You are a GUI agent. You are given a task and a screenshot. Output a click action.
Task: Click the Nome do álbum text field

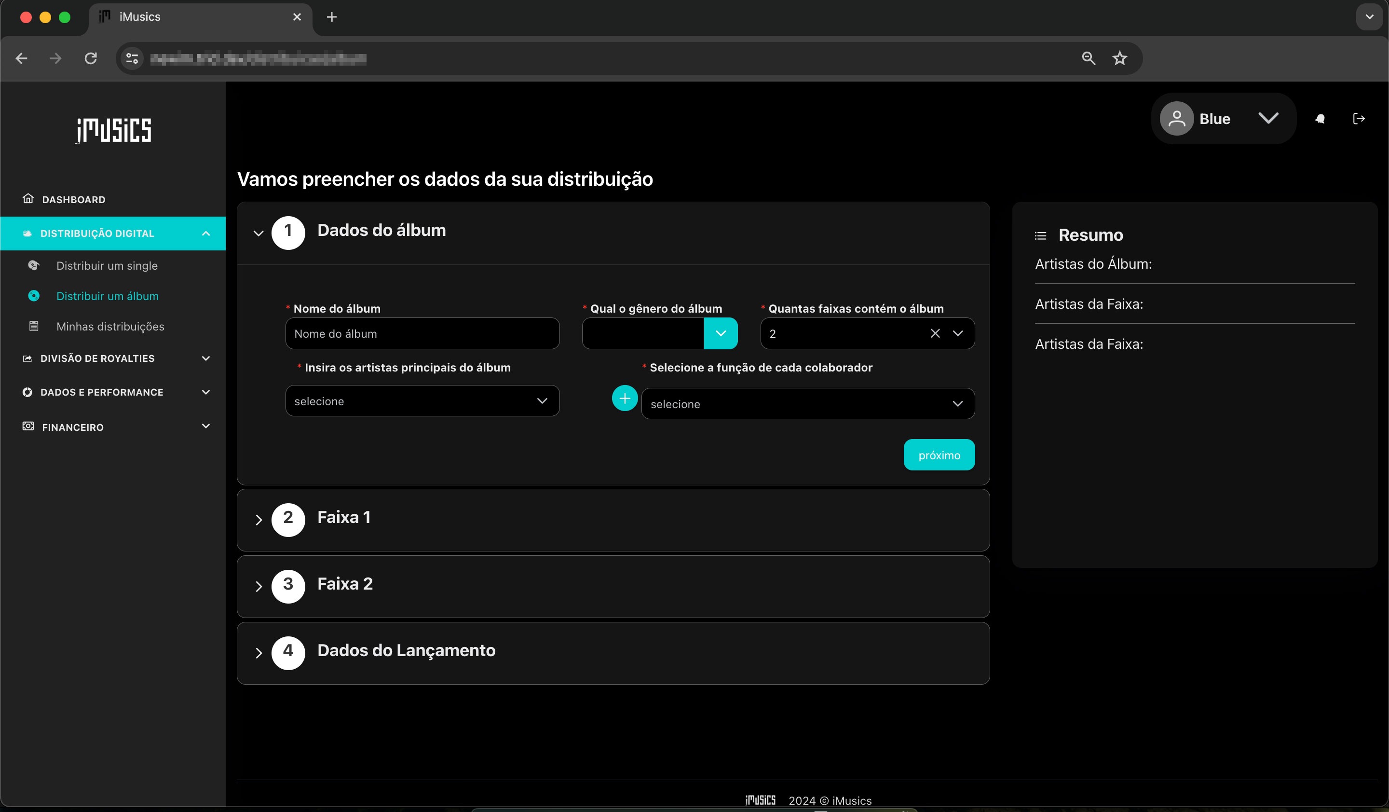[x=422, y=333]
